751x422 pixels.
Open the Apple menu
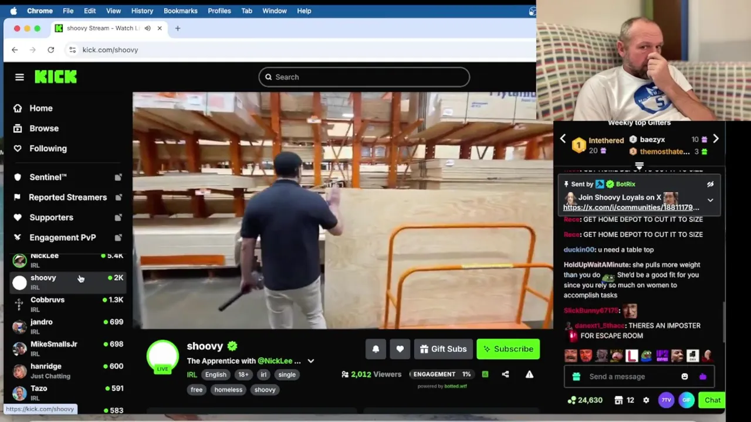[x=13, y=11]
